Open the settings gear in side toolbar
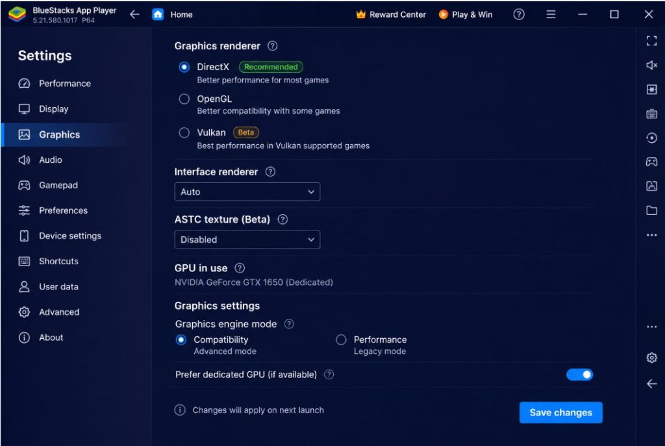Viewport: 665px width, 446px height. tap(651, 358)
